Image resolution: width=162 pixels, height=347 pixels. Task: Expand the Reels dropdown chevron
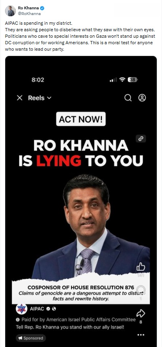pyautogui.click(x=49, y=98)
